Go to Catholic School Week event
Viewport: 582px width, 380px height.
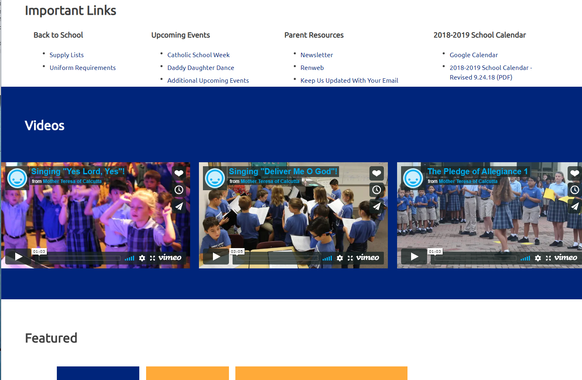[198, 55]
